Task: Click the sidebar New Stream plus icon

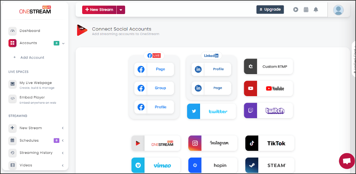Action: click(13, 128)
